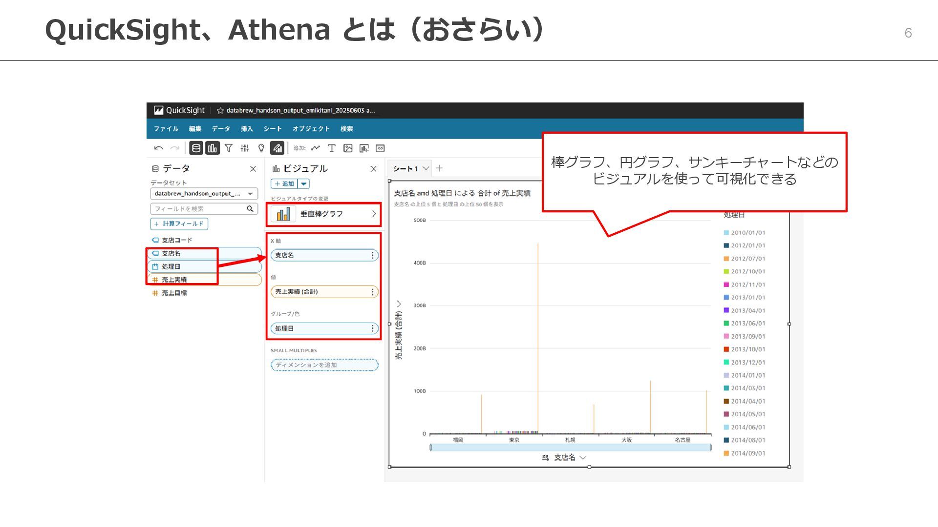The width and height of the screenshot is (938, 527).
Task: Open the X-axis 支店名 label dropdown
Action: tap(583, 458)
